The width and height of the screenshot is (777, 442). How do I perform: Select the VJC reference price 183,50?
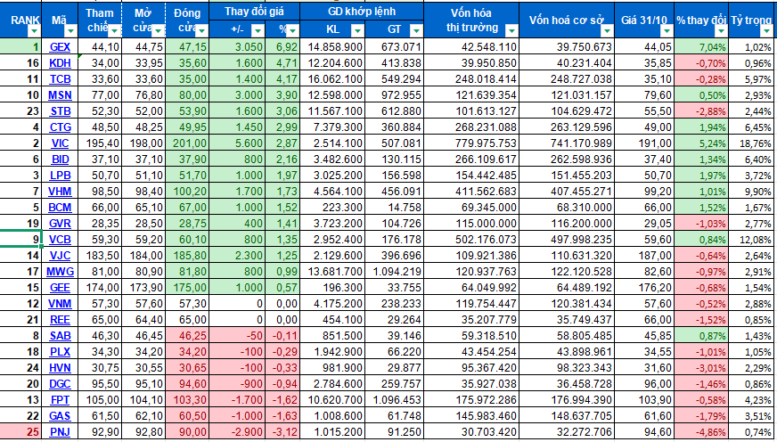coord(101,256)
